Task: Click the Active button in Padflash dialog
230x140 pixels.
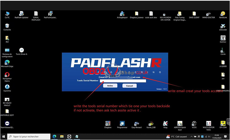Action: pyautogui.click(x=110, y=86)
